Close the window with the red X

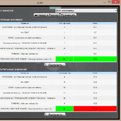coord(116,2)
